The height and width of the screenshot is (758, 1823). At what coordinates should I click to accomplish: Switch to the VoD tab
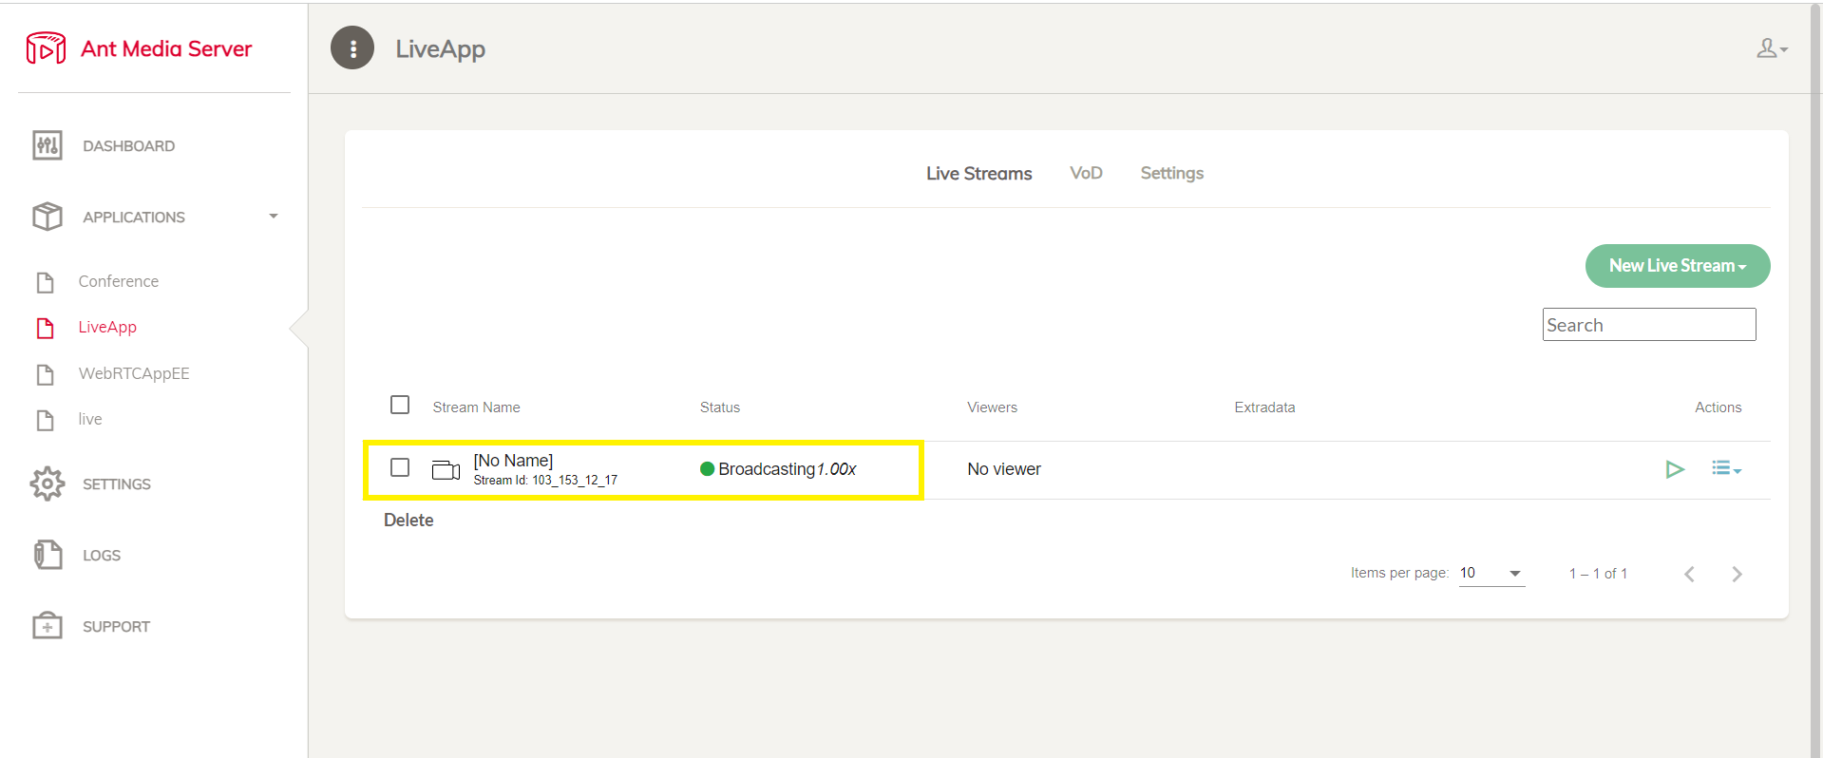click(x=1086, y=173)
